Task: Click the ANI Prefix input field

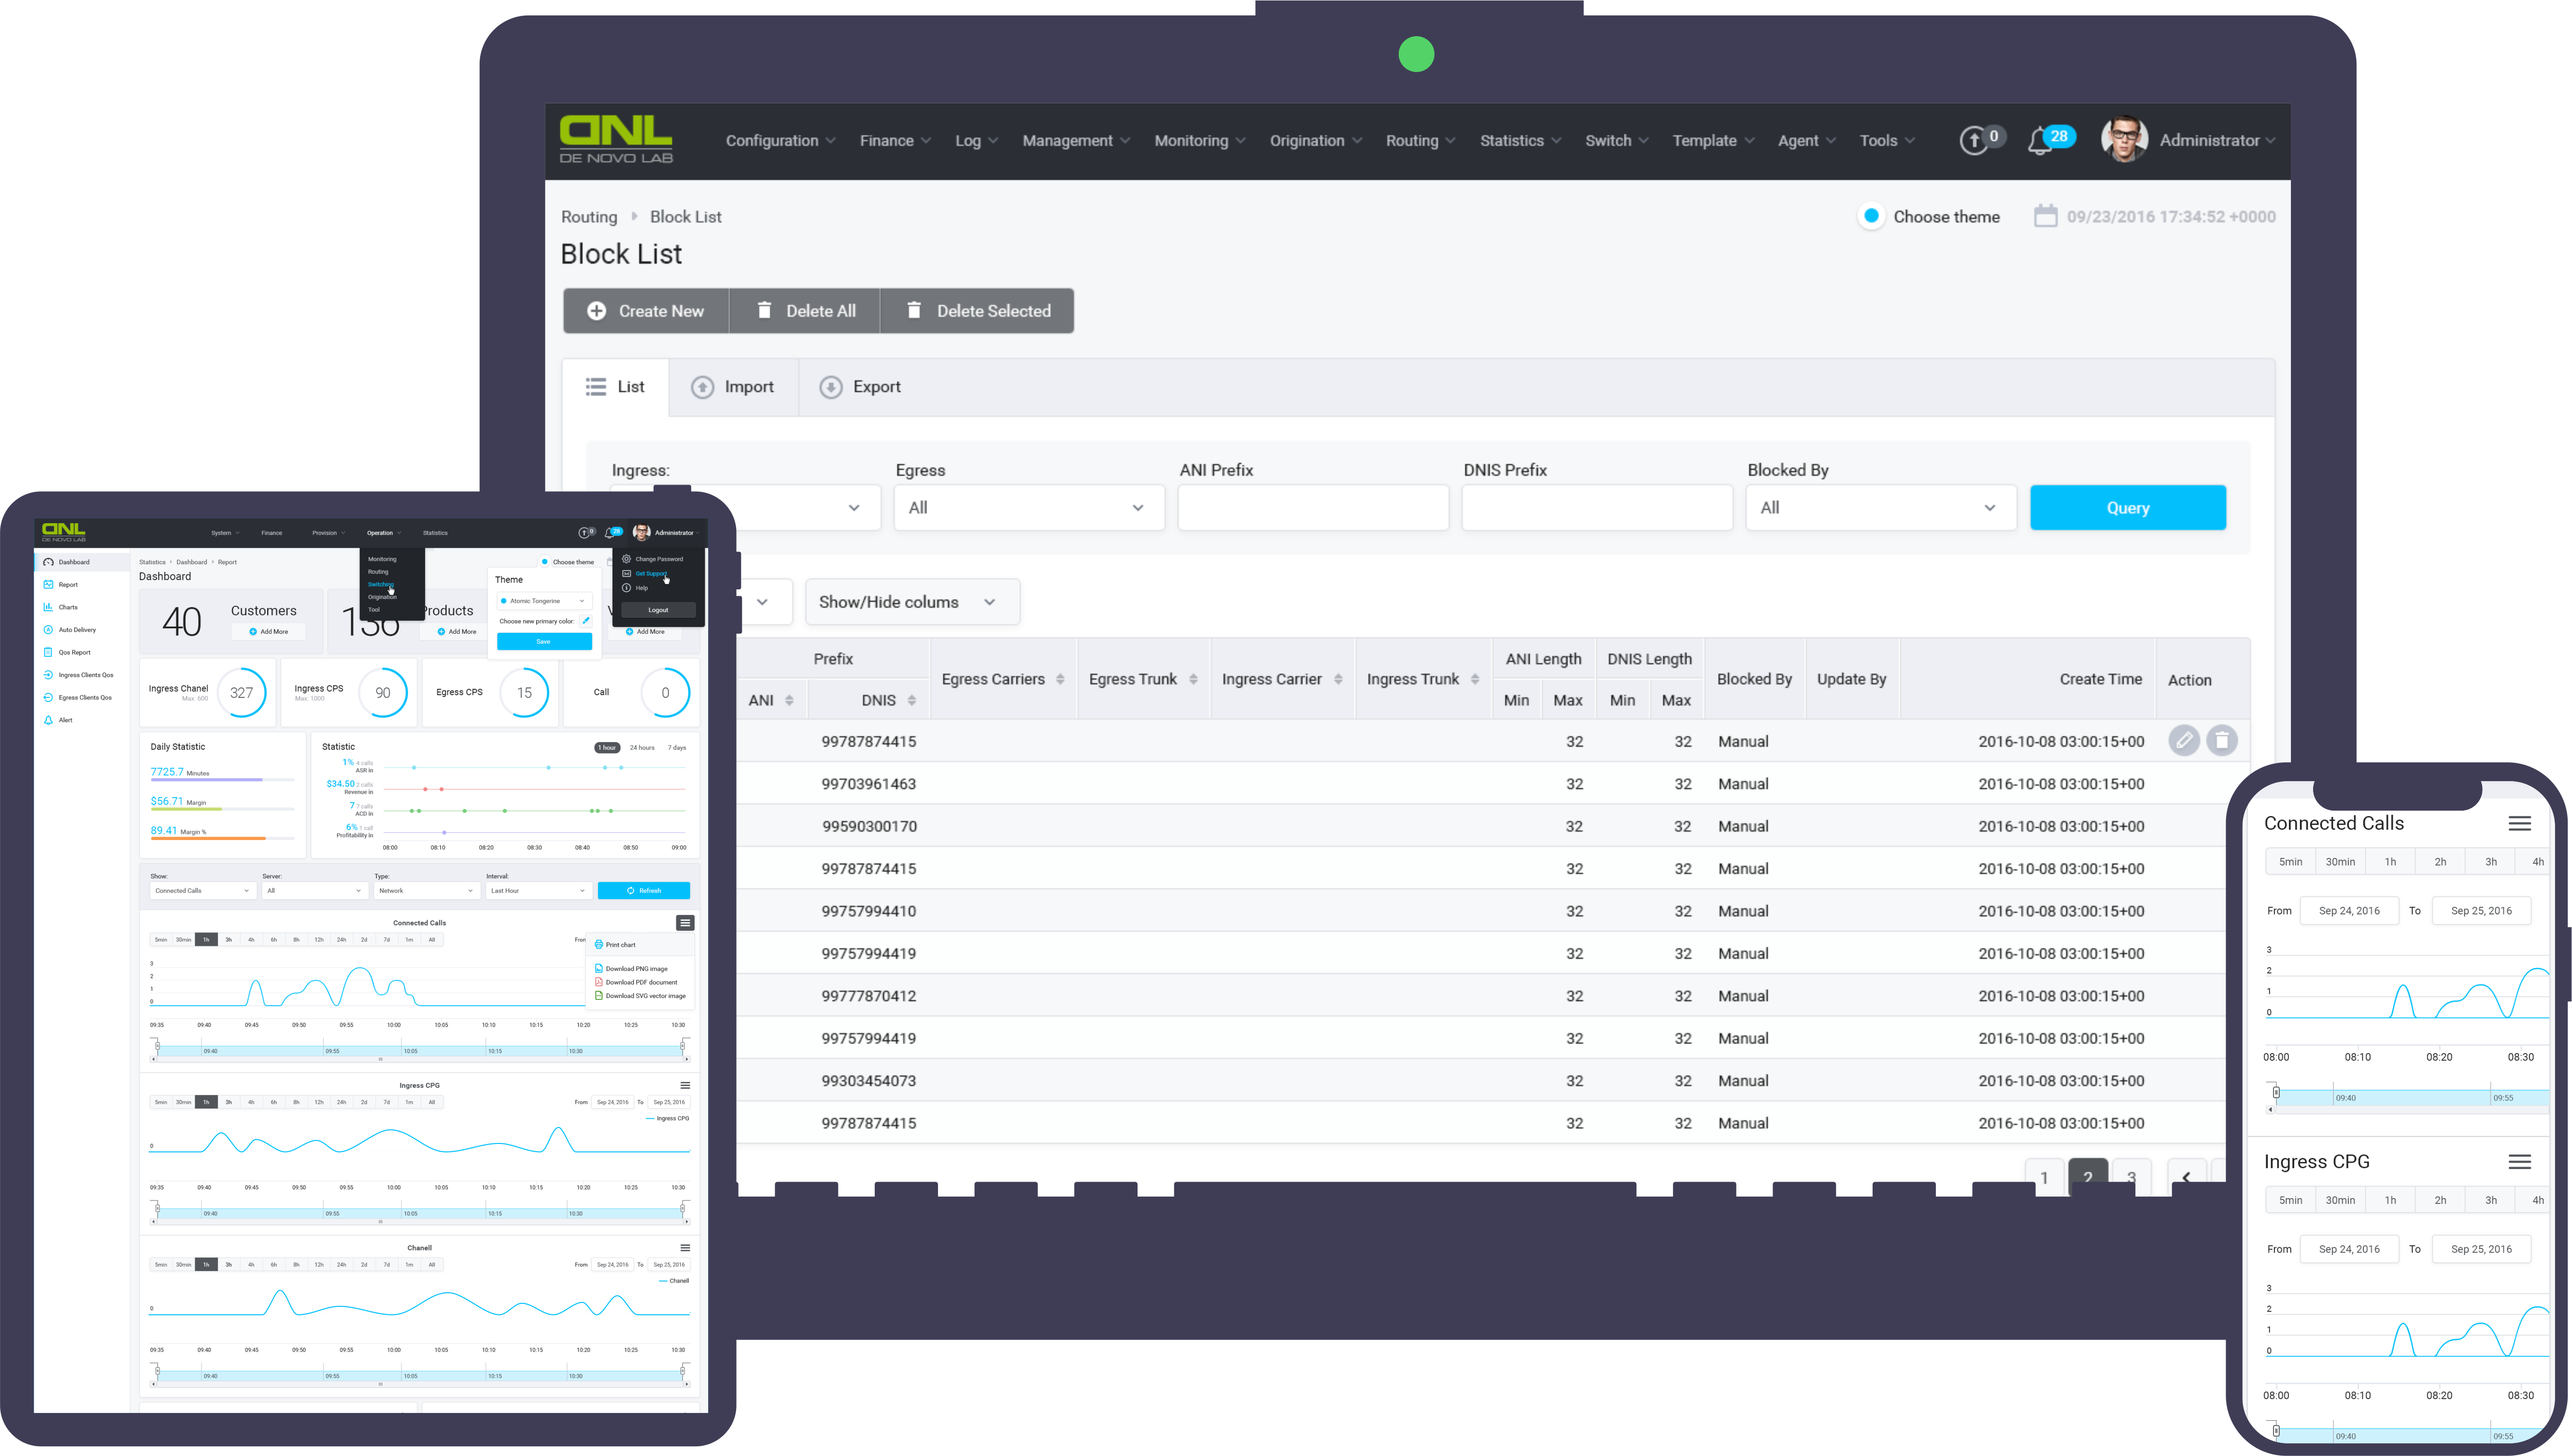Action: click(x=1312, y=507)
